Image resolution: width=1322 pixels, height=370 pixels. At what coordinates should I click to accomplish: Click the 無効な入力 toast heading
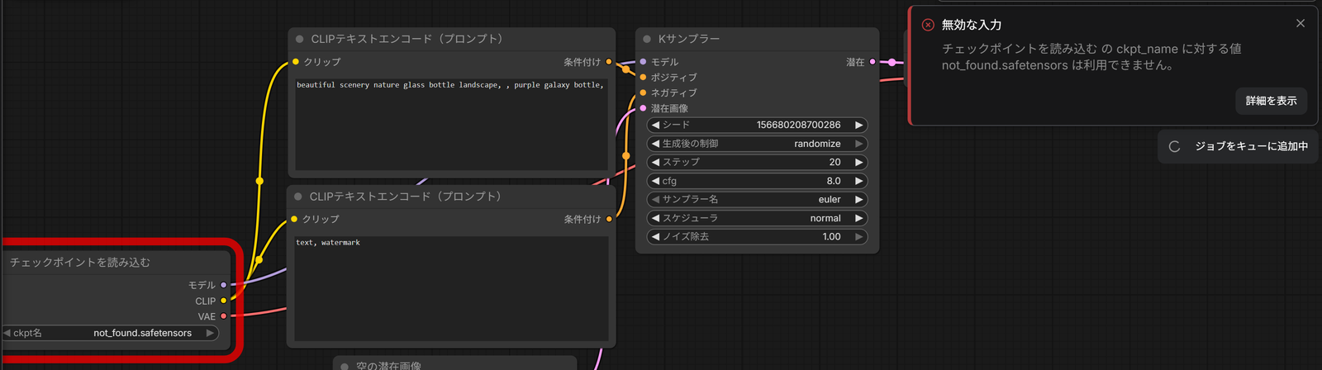pyautogui.click(x=972, y=25)
